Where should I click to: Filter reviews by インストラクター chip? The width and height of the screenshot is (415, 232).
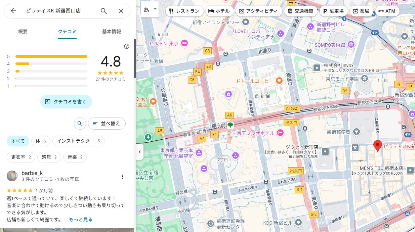(x=78, y=141)
